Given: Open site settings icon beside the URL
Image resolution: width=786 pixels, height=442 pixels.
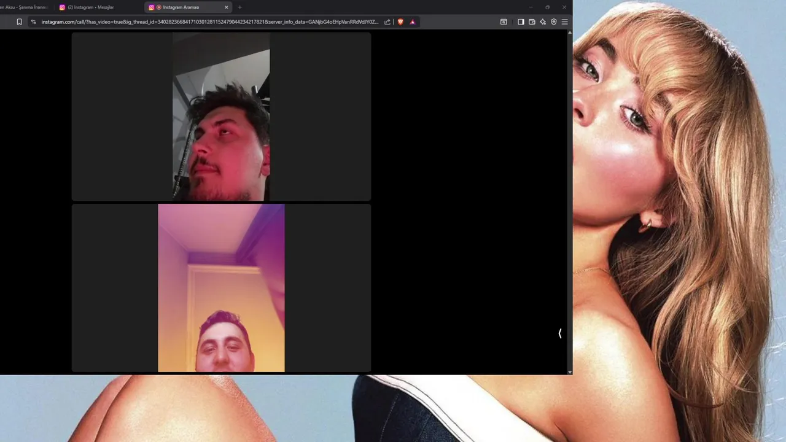Looking at the screenshot, I should pos(34,21).
